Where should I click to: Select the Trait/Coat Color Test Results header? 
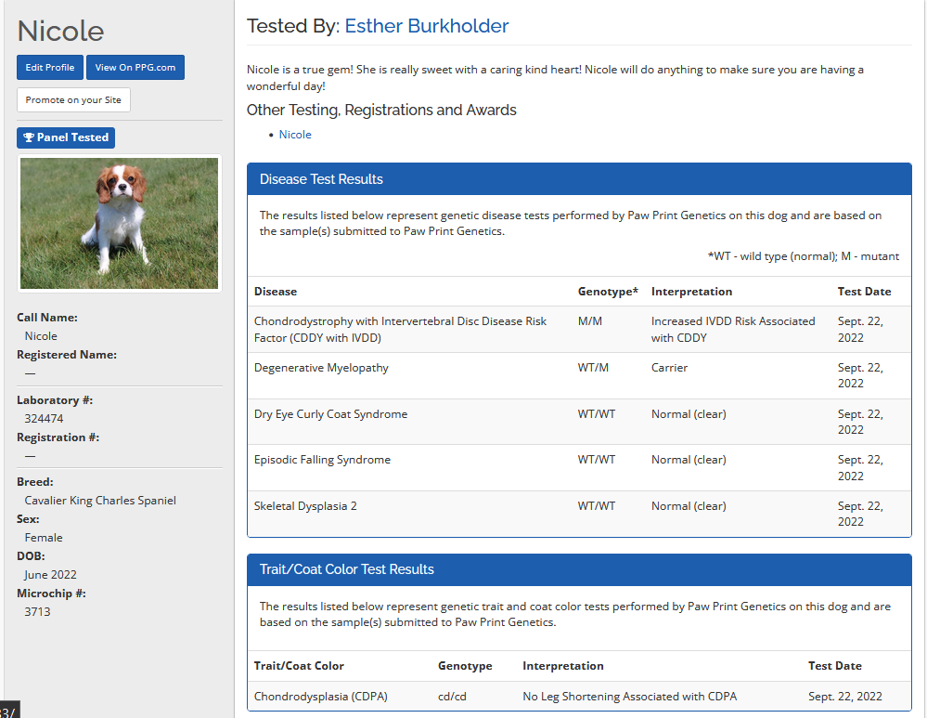point(346,569)
